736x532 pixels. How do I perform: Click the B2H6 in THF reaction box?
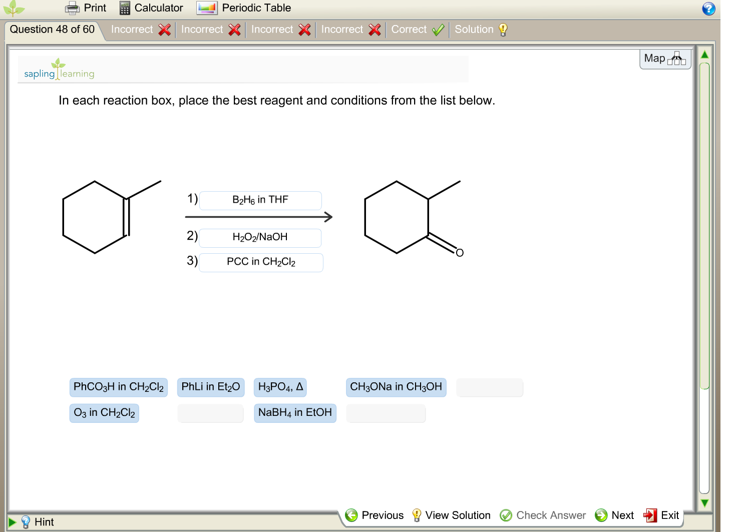pos(260,200)
